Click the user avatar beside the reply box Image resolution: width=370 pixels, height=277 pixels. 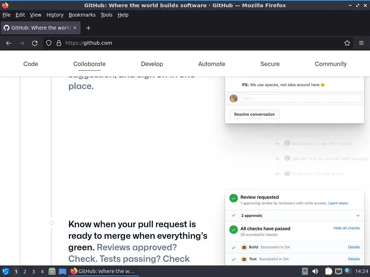pos(234,98)
